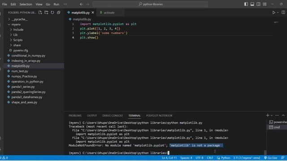Change encoding via UTF-8 status item
This screenshot has height=161, width=287.
[x=199, y=158]
